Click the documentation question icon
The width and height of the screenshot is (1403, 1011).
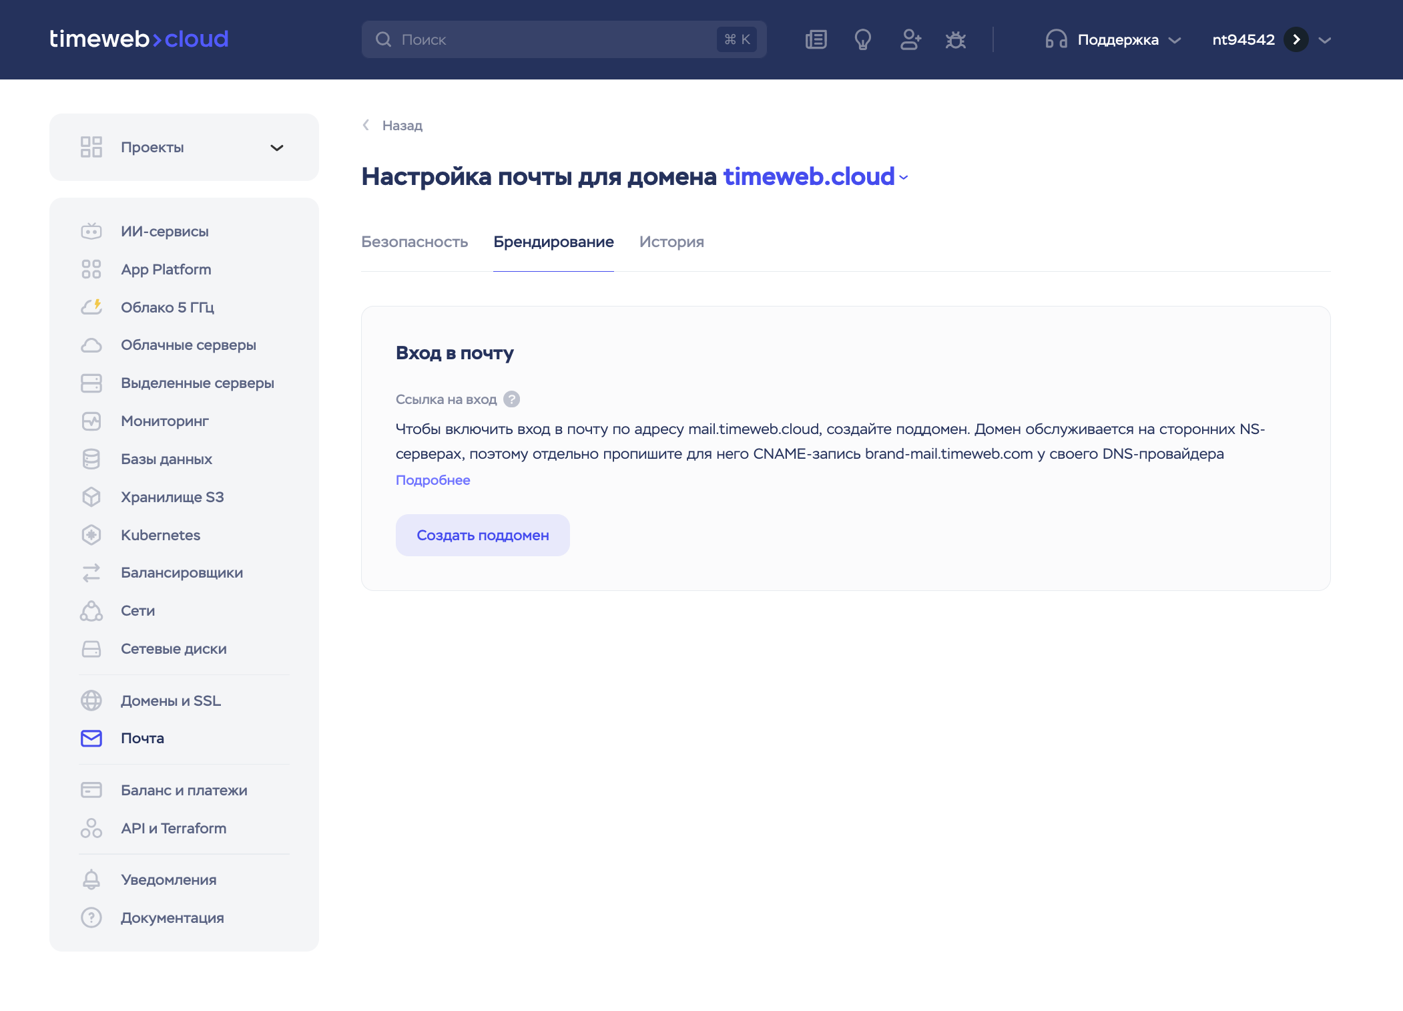tap(91, 918)
